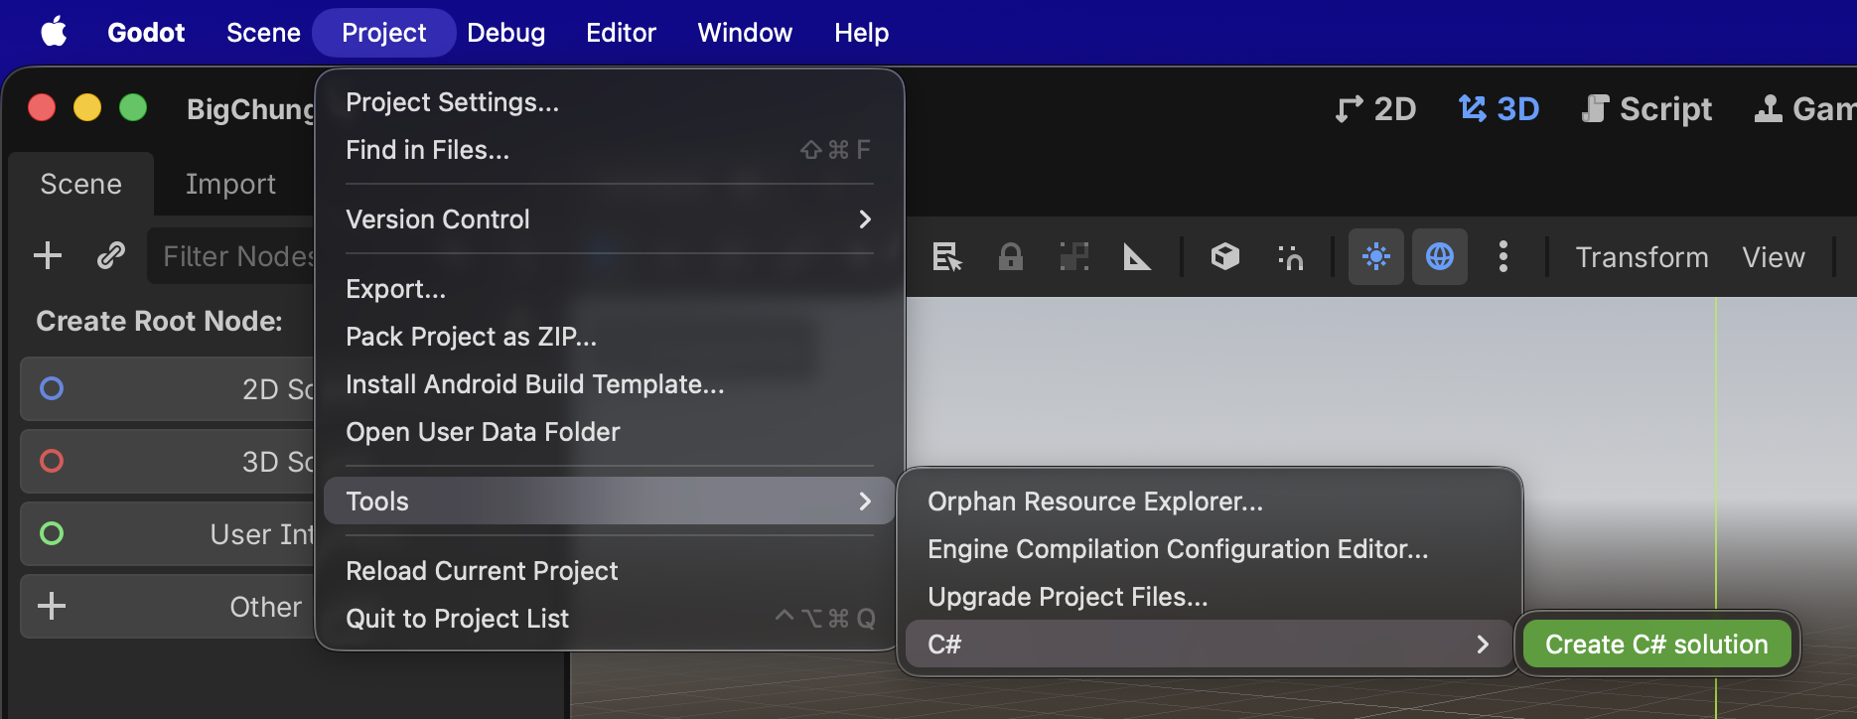Screen dimensions: 1857x719
Task: Open the Editor menu
Action: [621, 33]
